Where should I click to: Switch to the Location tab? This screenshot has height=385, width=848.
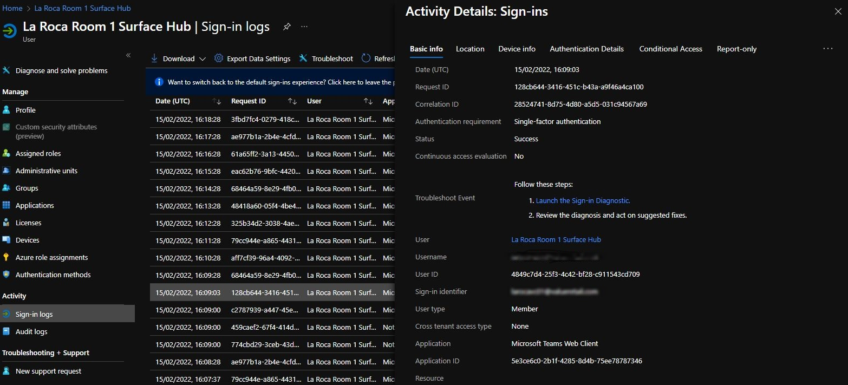[x=469, y=49]
